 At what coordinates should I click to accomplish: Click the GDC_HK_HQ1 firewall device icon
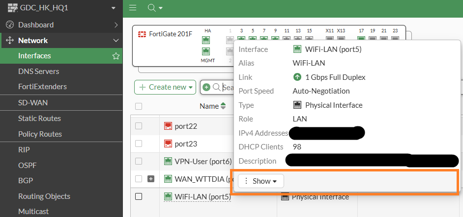12,8
